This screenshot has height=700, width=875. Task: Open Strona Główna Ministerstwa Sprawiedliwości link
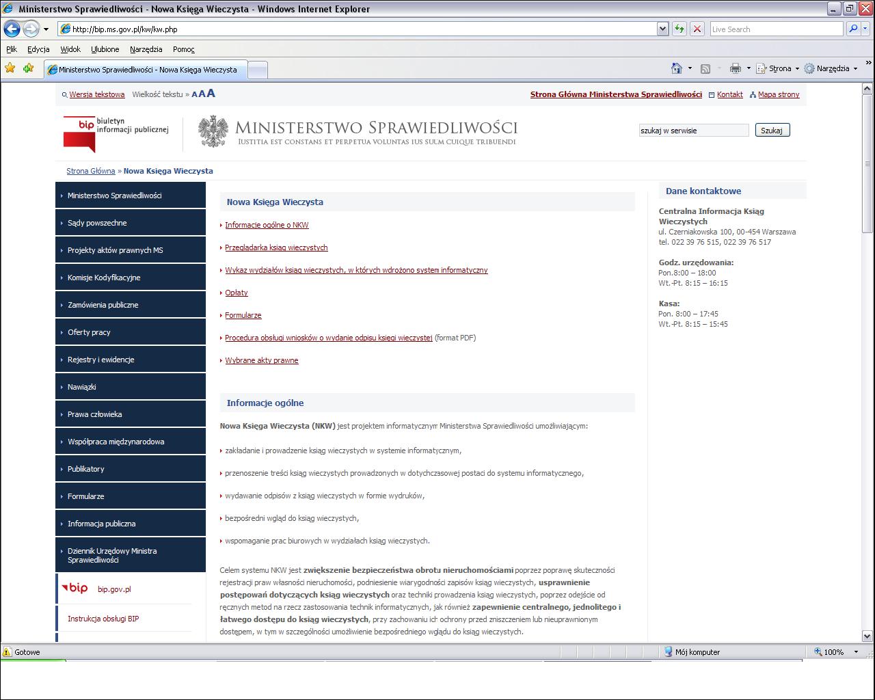pos(616,94)
